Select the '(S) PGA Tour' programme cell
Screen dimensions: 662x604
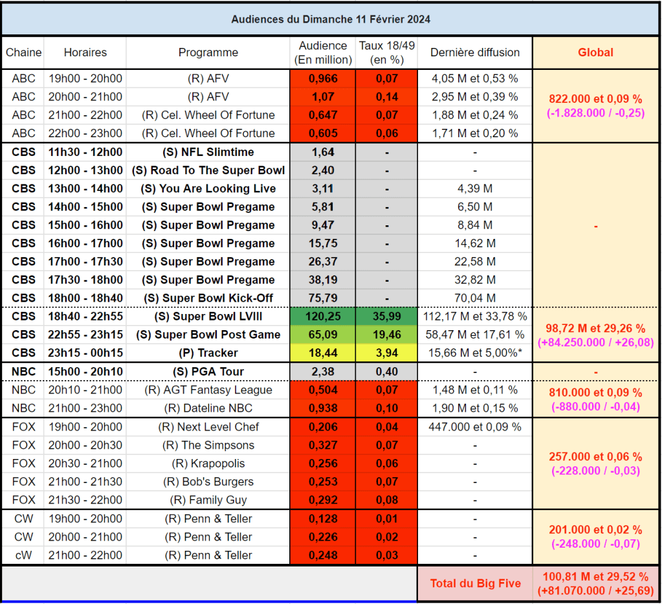208,372
